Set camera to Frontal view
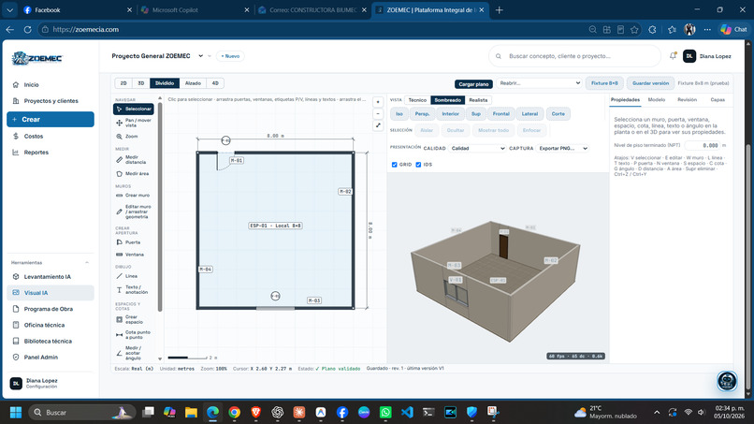754x424 pixels. tap(501, 114)
